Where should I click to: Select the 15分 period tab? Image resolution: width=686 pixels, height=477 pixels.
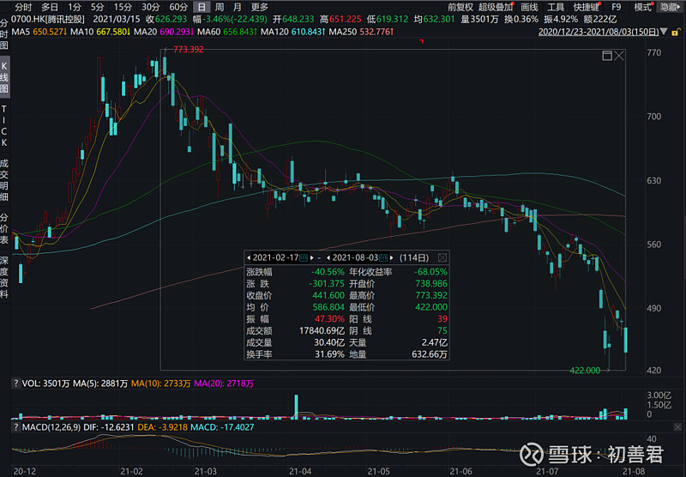[123, 7]
